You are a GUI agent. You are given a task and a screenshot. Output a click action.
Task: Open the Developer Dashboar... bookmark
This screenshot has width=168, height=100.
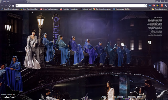102,9
